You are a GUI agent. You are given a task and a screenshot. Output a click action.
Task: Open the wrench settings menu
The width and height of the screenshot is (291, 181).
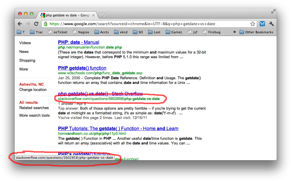click(x=271, y=24)
